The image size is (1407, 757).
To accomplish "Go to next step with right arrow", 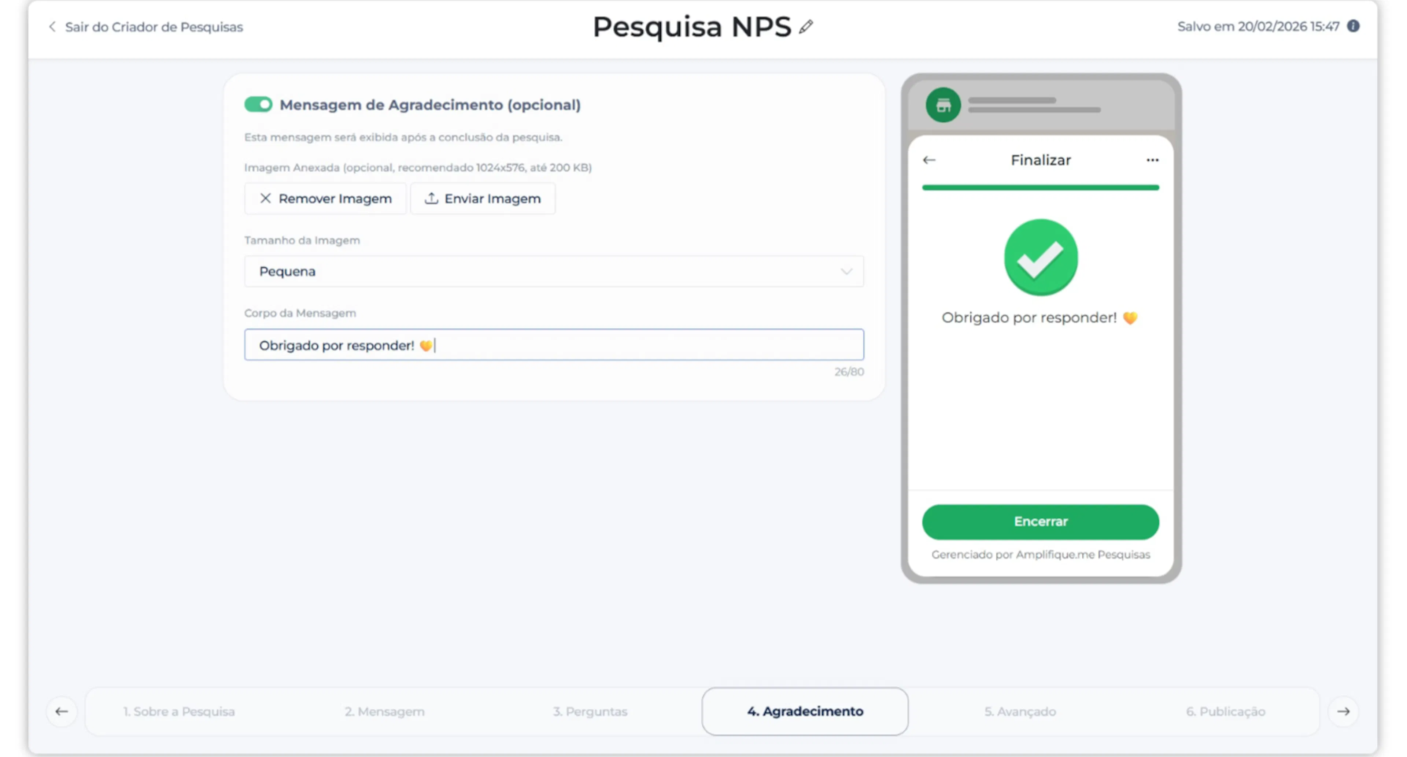I will point(1343,711).
